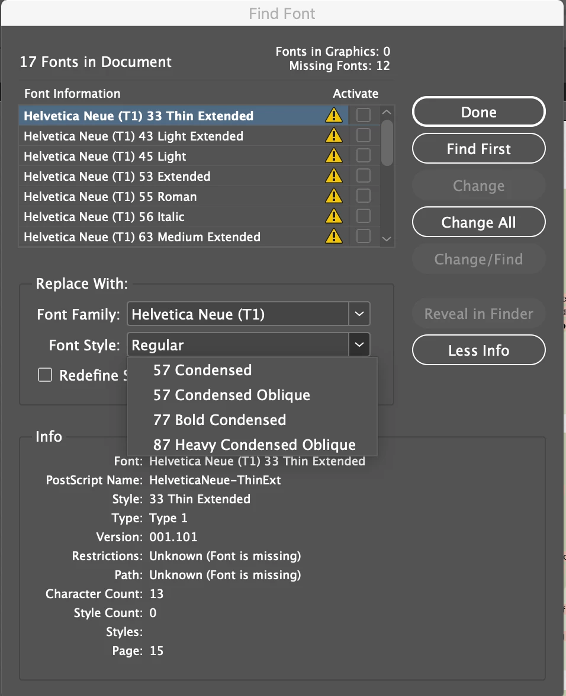Click the dimmed Change/Find button
The image size is (566, 696).
pos(479,259)
